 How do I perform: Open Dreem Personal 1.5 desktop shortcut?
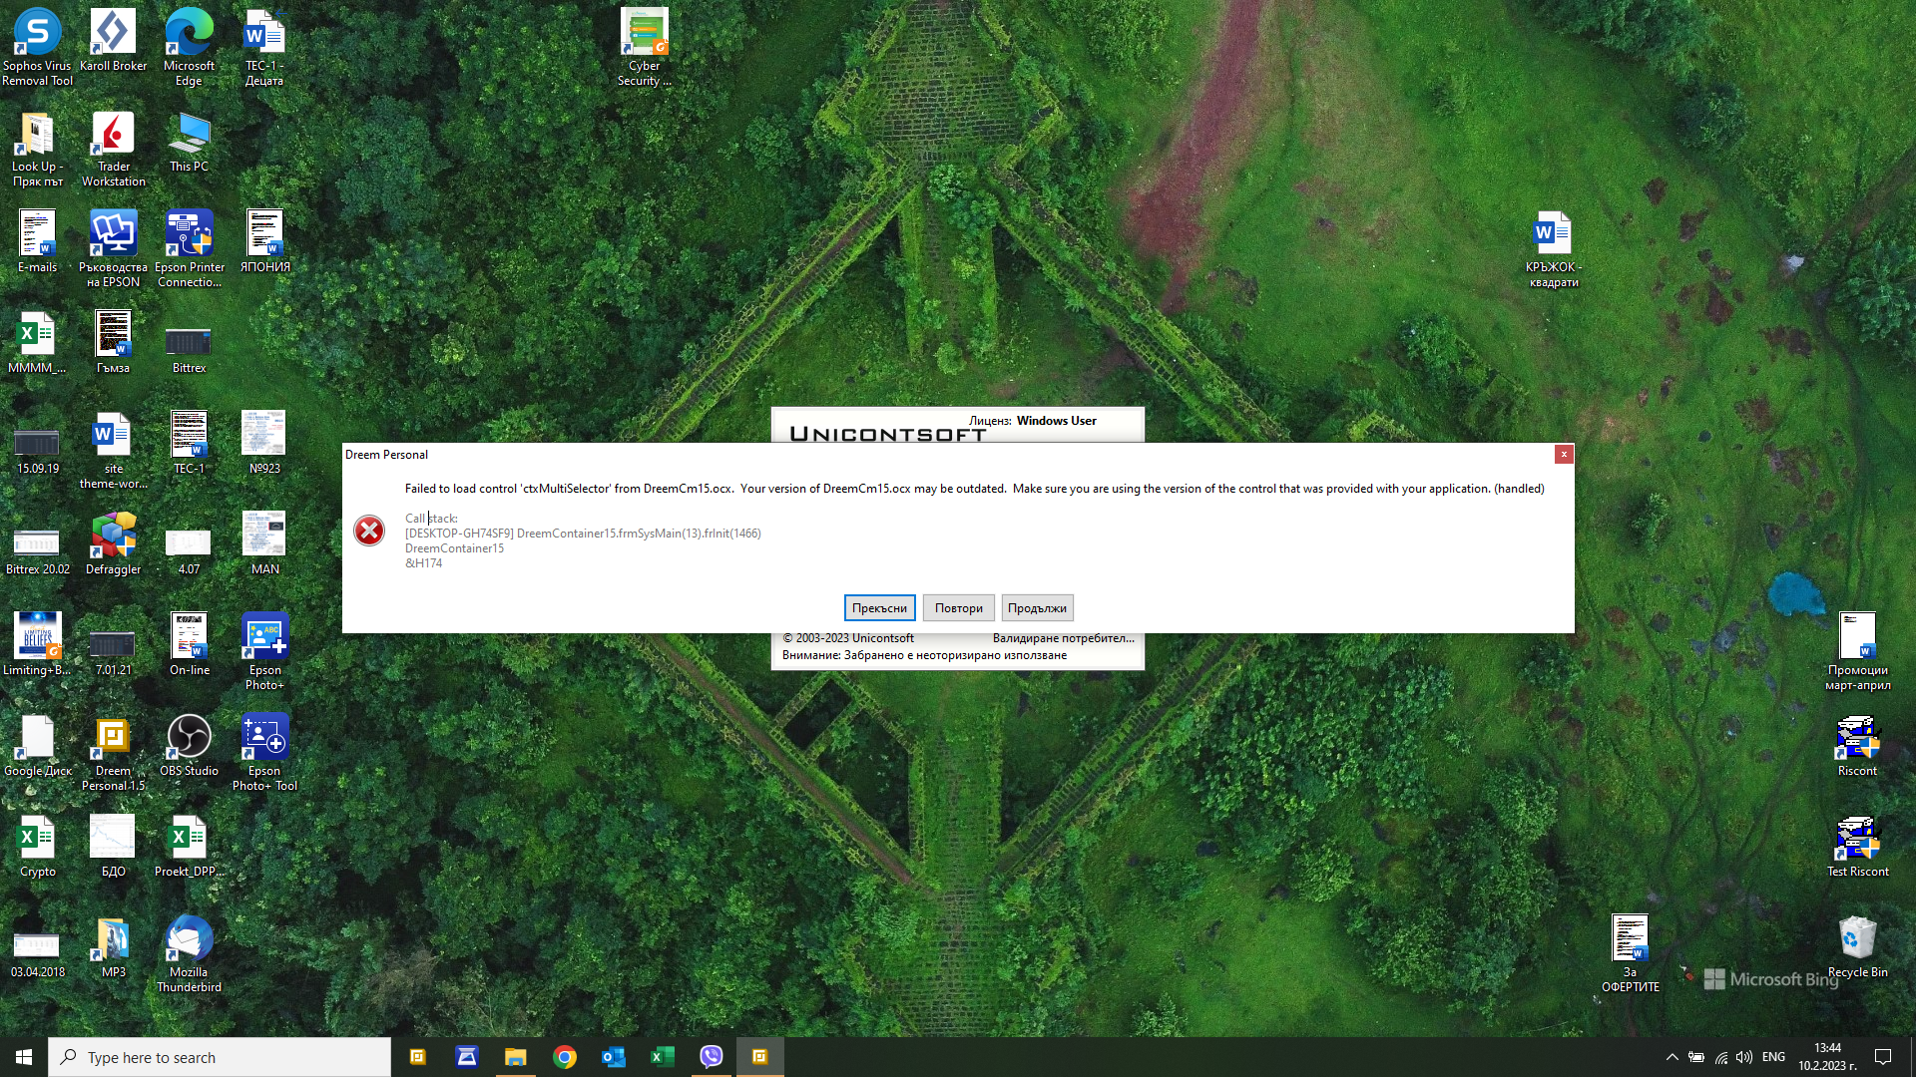click(x=113, y=739)
